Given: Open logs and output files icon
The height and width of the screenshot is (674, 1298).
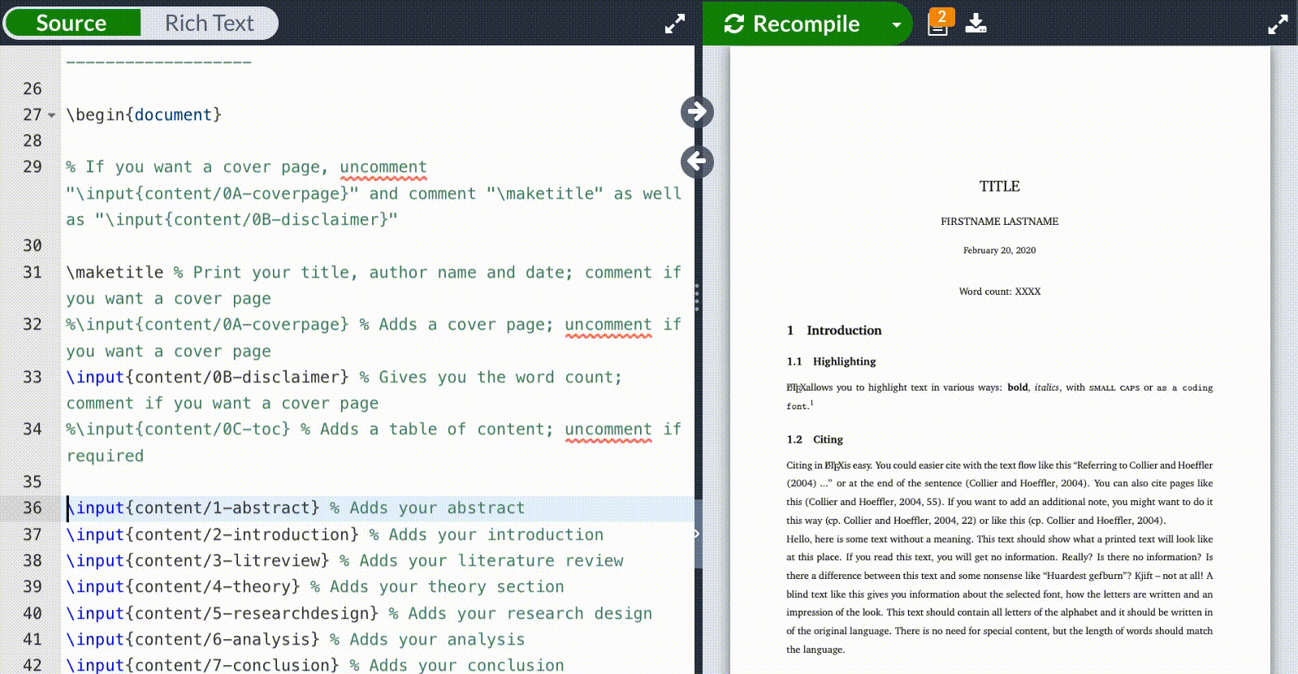Looking at the screenshot, I should [x=939, y=23].
